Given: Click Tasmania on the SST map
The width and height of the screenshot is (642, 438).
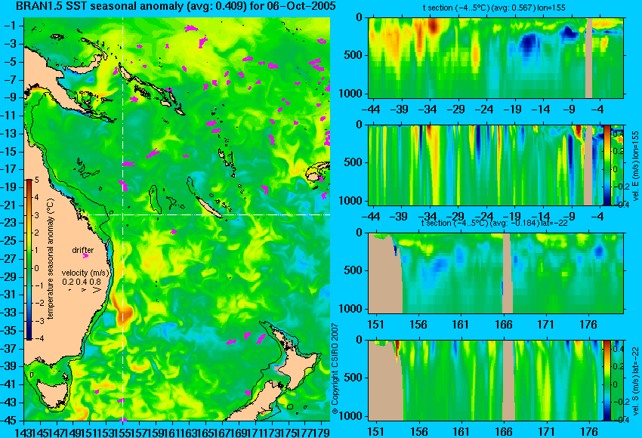Looking at the screenshot, I should [51, 395].
